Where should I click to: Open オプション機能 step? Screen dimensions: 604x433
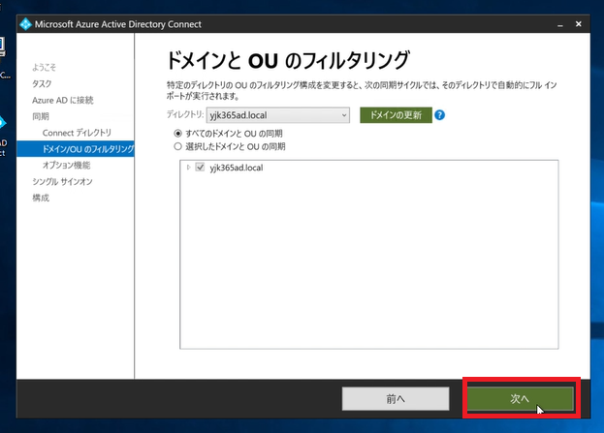(x=66, y=165)
